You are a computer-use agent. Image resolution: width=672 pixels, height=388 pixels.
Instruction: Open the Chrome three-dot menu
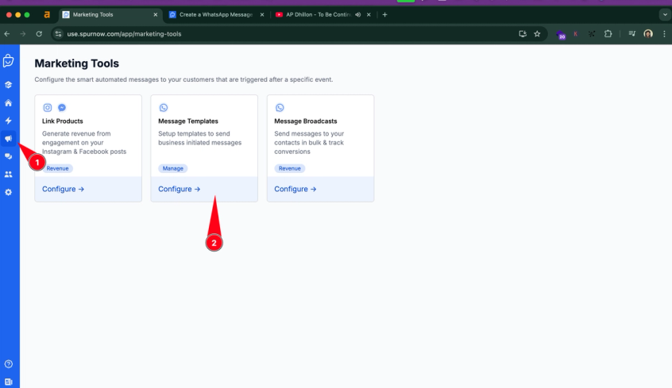click(x=664, y=34)
